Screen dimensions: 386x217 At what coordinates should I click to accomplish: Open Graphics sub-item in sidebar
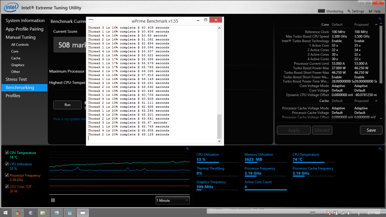[x=18, y=65]
